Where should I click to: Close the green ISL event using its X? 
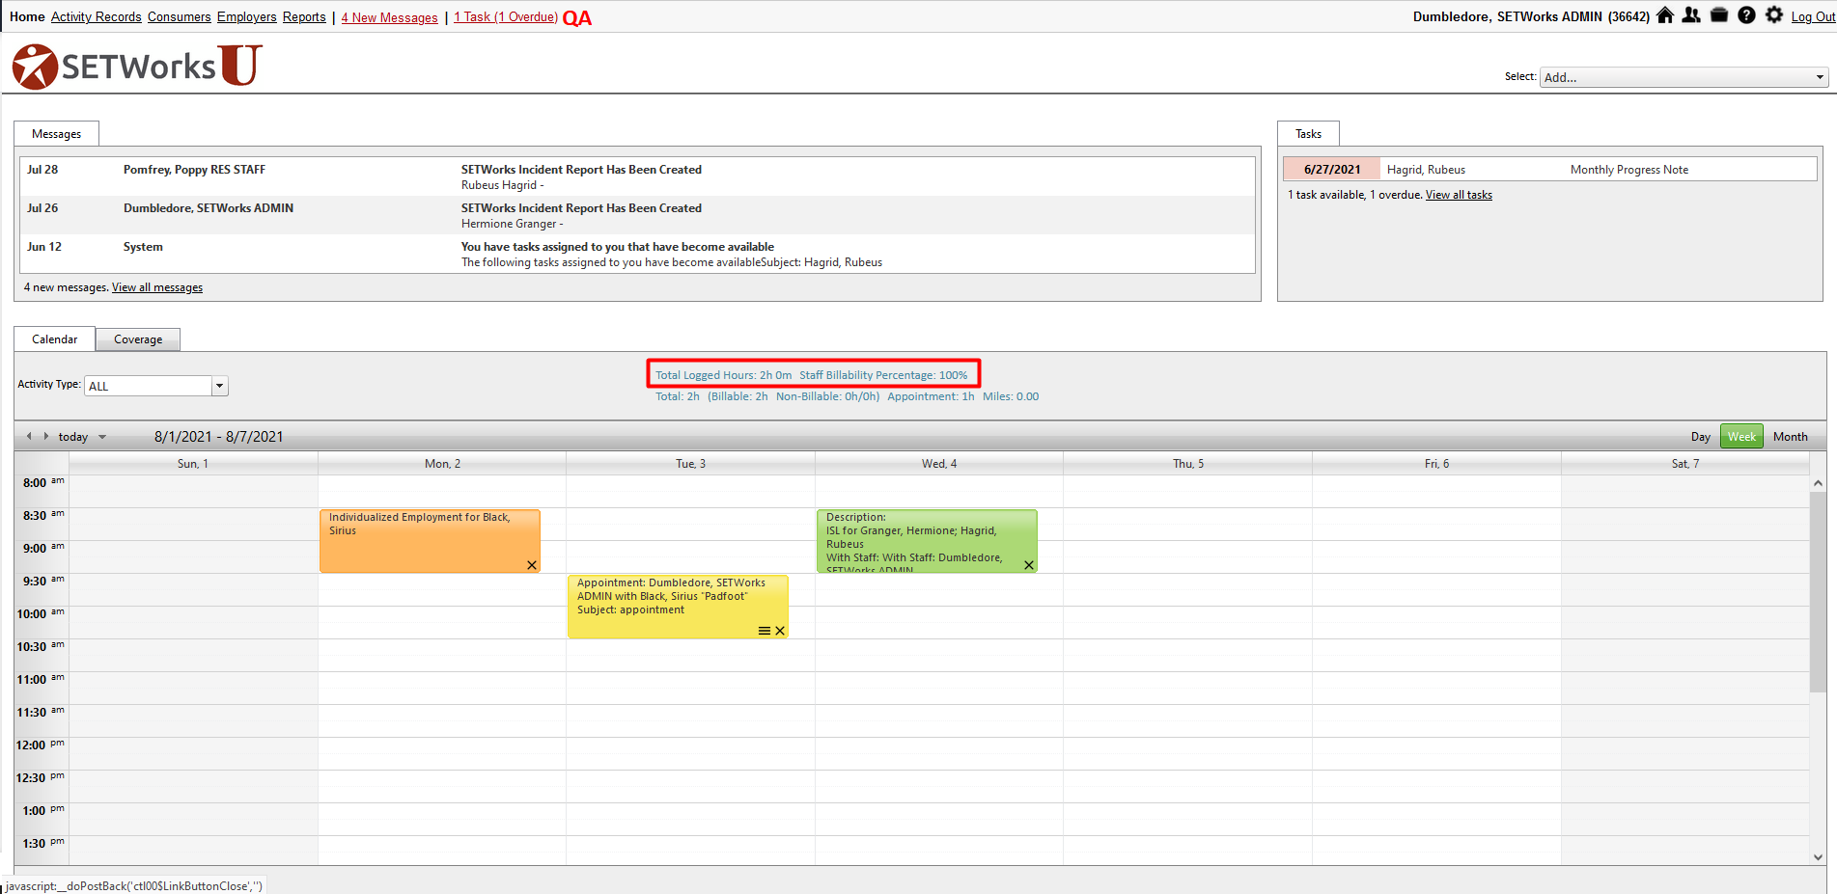pos(1029,565)
